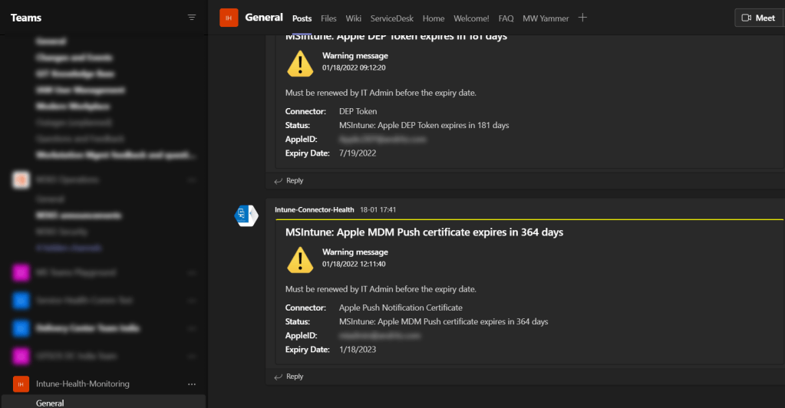The height and width of the screenshot is (408, 785).
Task: Open the FAQ tab
Action: click(506, 18)
